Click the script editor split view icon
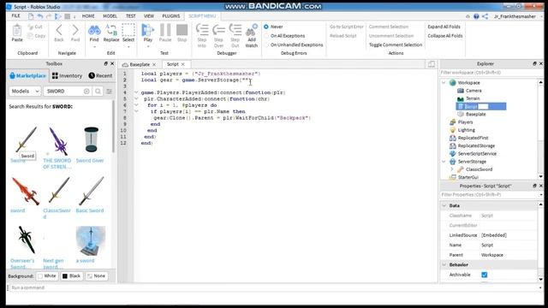The image size is (548, 308). point(432,64)
